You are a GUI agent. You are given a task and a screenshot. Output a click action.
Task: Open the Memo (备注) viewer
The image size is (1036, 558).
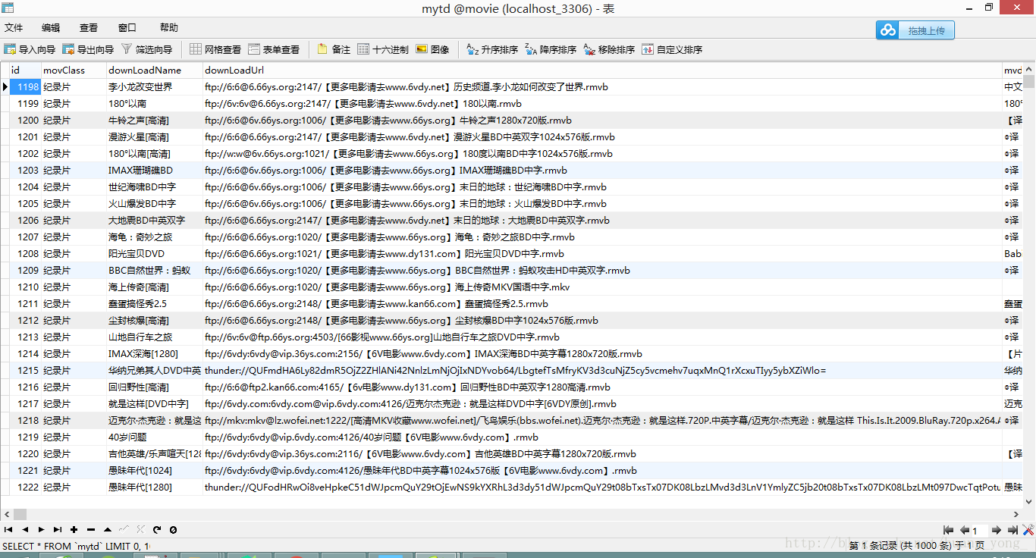point(334,49)
